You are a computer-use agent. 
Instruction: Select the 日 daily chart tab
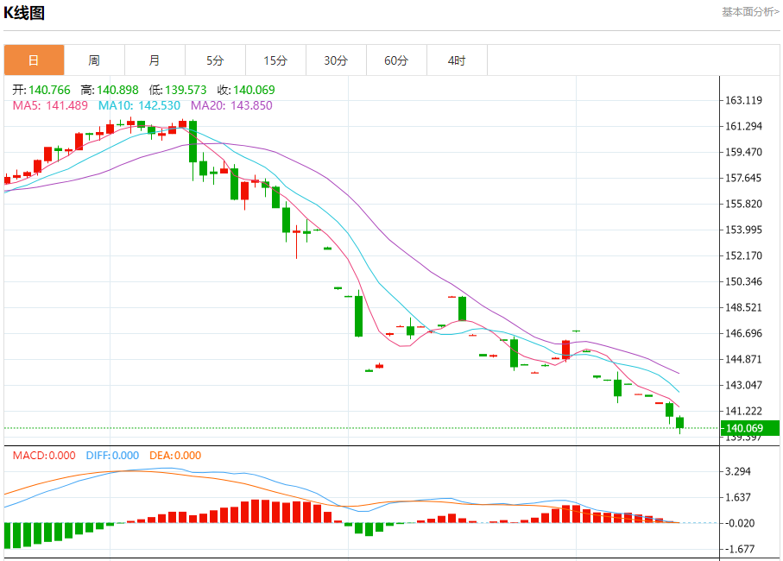(x=34, y=60)
